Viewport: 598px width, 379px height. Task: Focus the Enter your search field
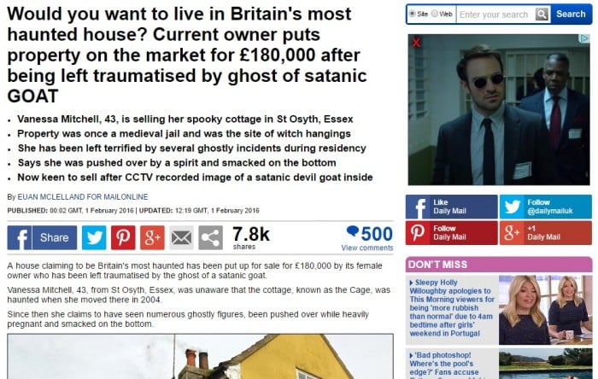495,15
